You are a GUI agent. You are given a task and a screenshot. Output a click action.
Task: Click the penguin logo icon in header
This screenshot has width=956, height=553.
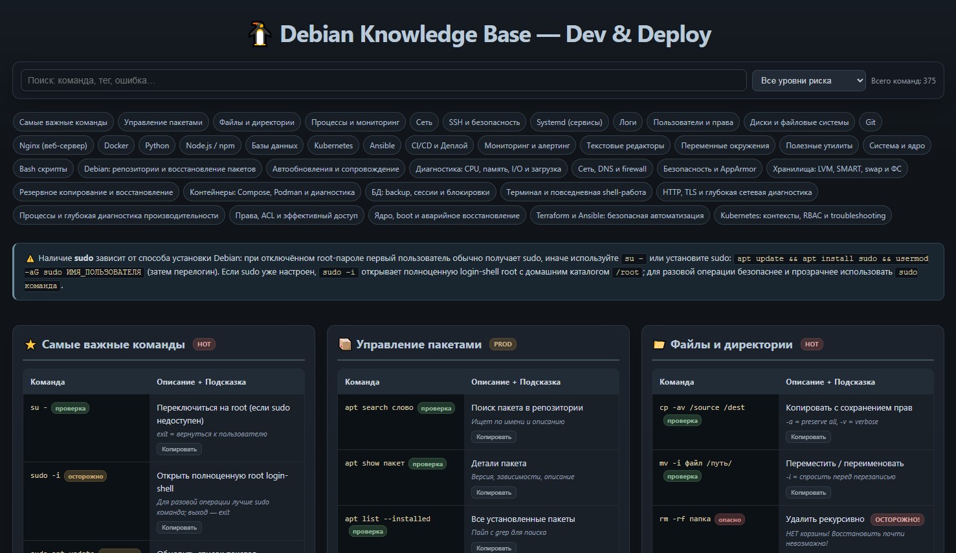[260, 34]
